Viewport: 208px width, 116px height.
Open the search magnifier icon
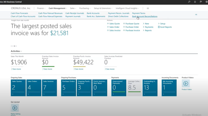coord(189,2)
